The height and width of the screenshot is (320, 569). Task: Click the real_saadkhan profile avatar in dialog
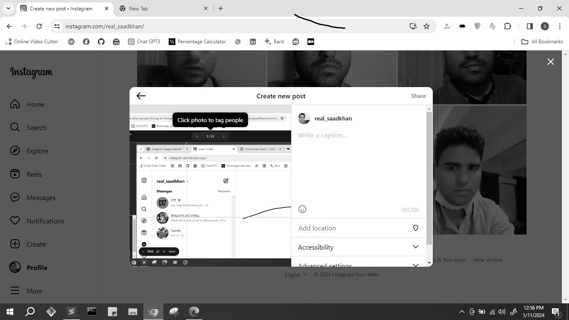pyautogui.click(x=304, y=118)
